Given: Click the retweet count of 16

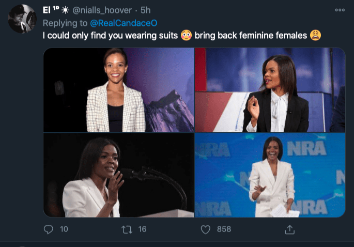Looking at the screenshot, I should click(142, 229).
